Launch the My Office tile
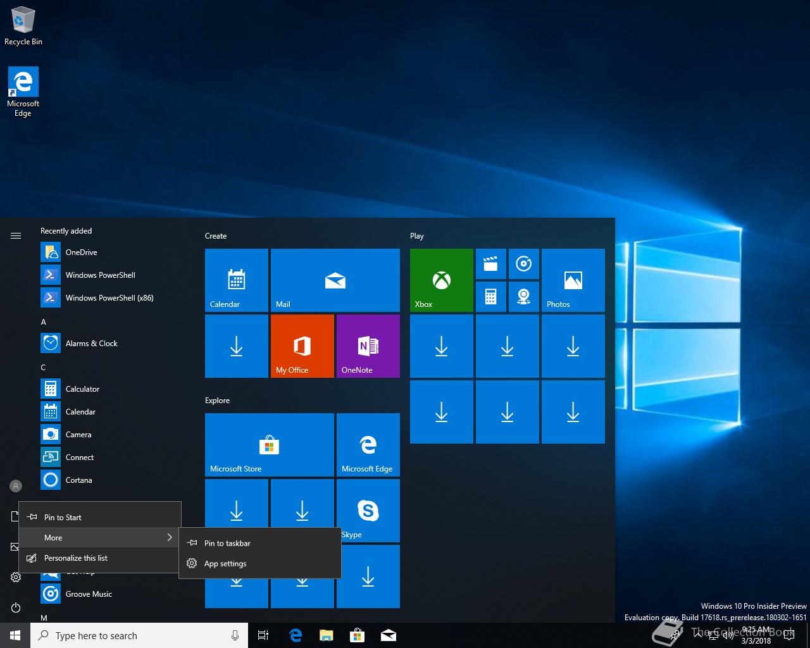 (302, 346)
